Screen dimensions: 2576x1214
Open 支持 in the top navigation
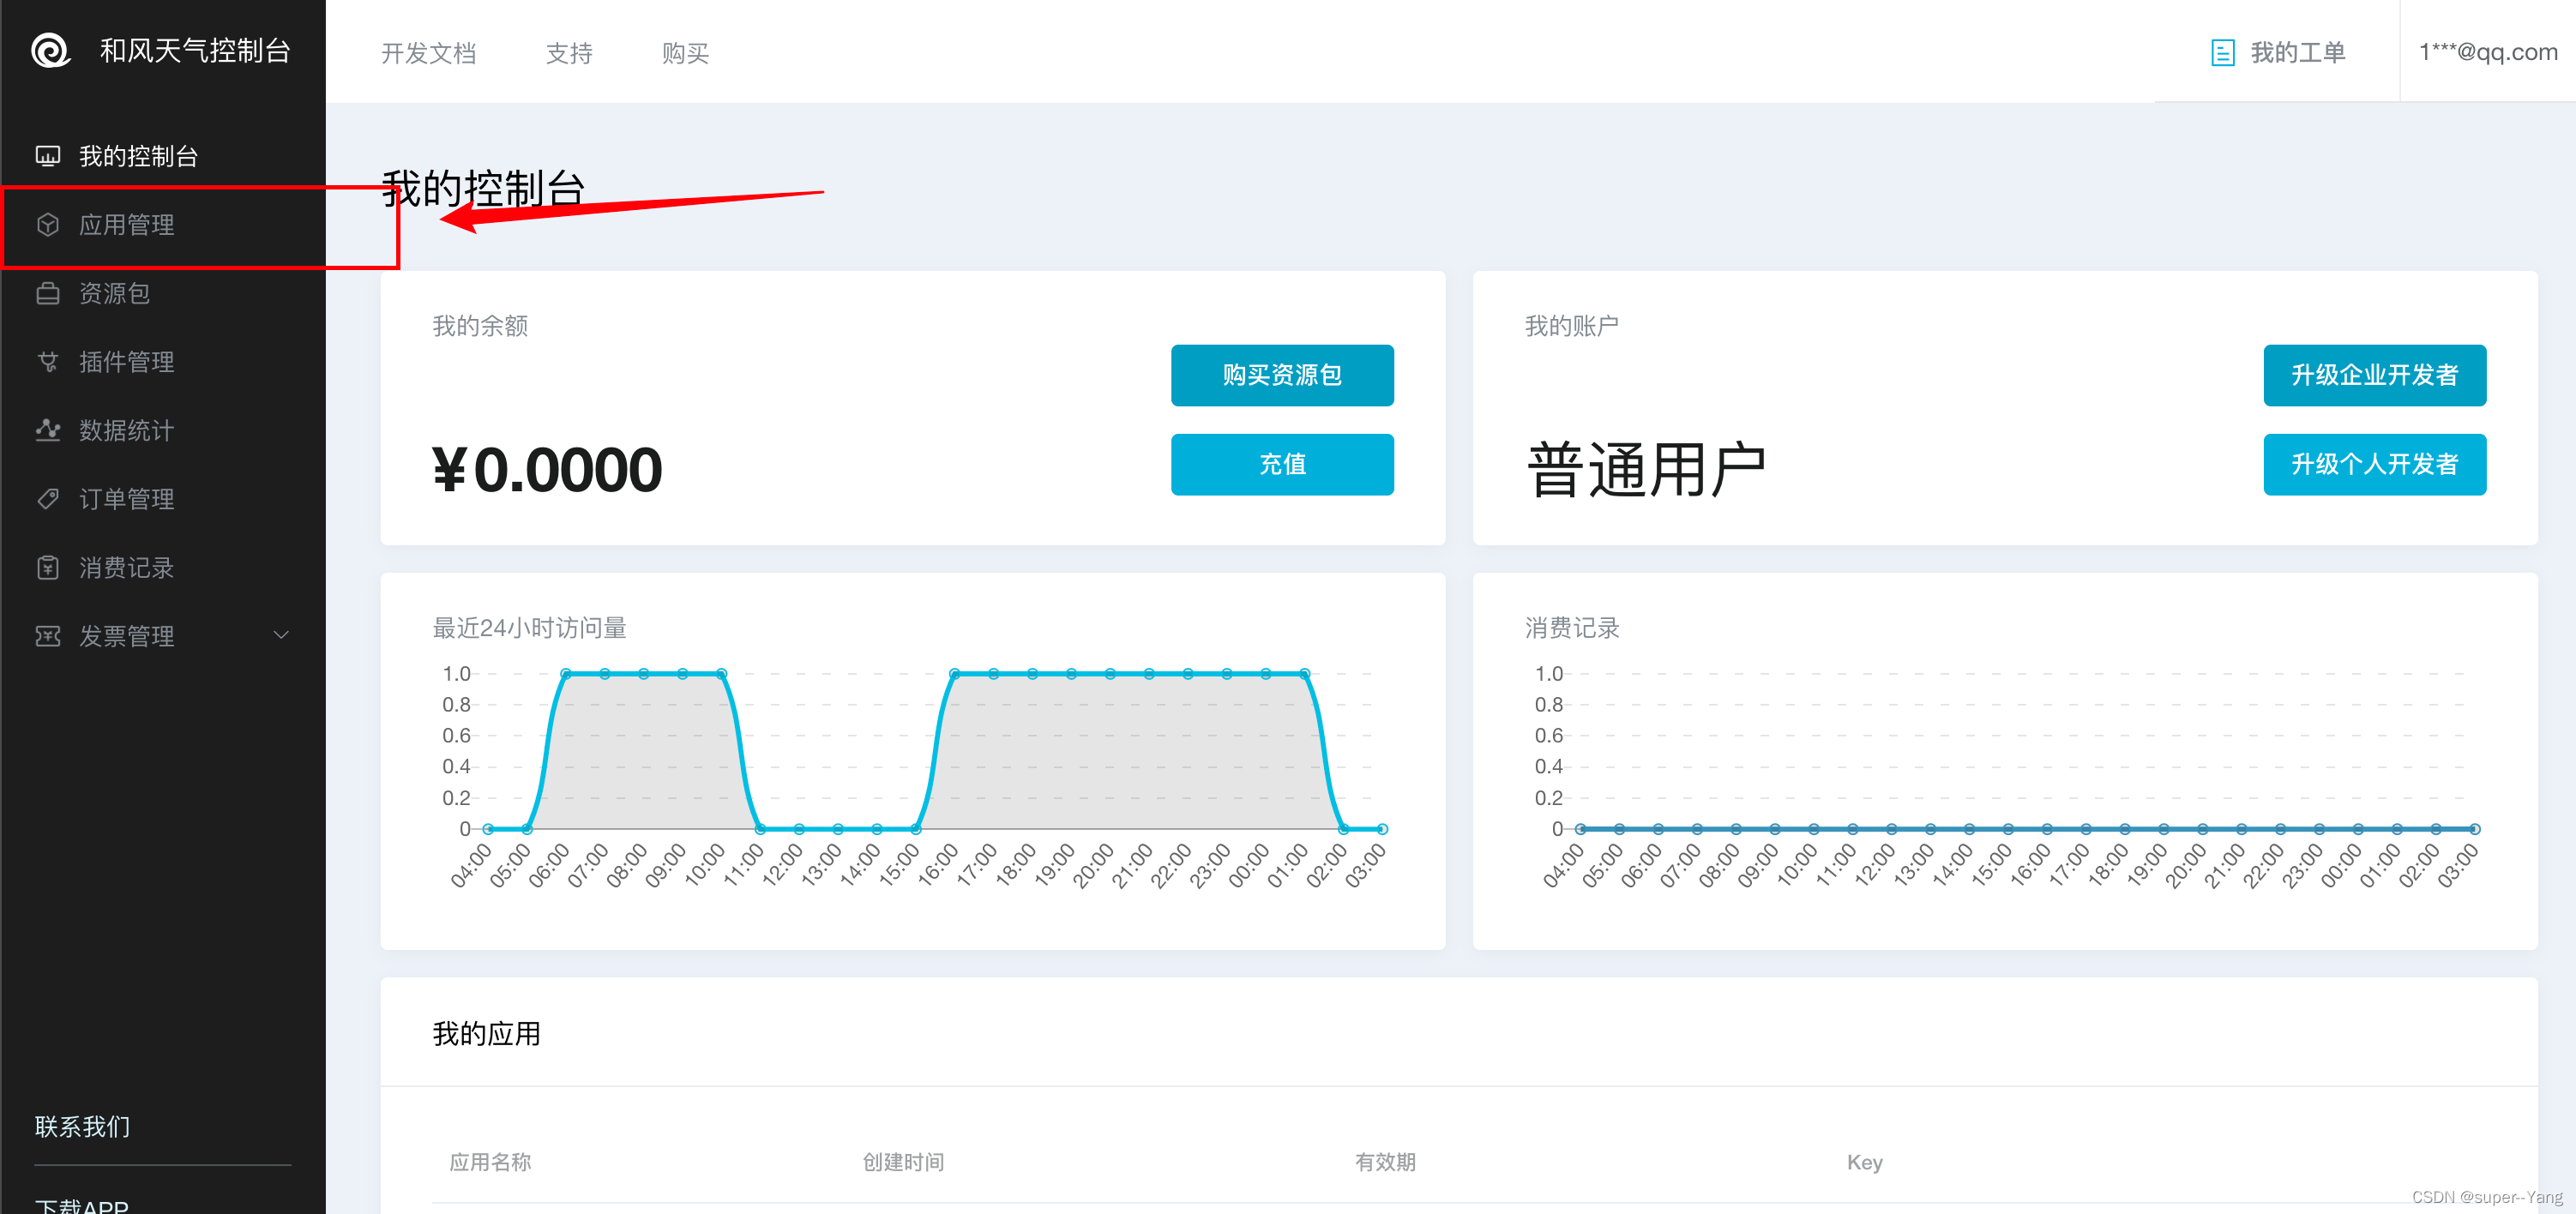(569, 53)
